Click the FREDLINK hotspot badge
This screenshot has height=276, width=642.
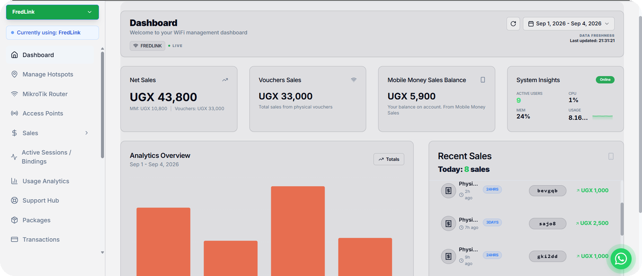[147, 46]
